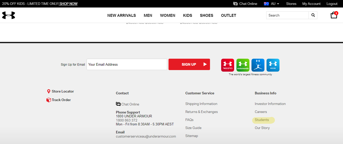Viewport: 343px width, 144px height.
Task: Click the search magnifier button
Action: pyautogui.click(x=313, y=15)
